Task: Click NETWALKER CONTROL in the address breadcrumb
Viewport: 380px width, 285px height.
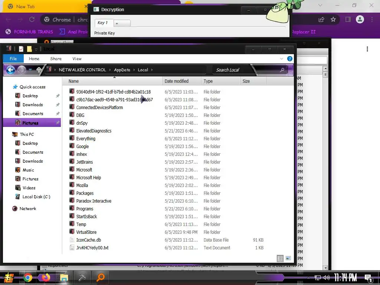Action: 82,70
